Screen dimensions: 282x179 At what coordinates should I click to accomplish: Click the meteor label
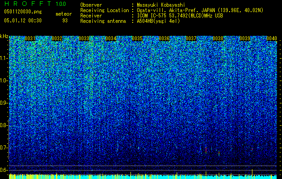pyautogui.click(x=64, y=14)
